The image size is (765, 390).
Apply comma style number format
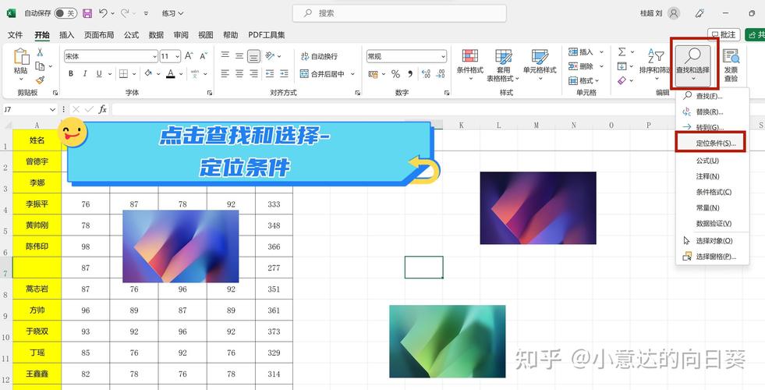click(x=410, y=74)
